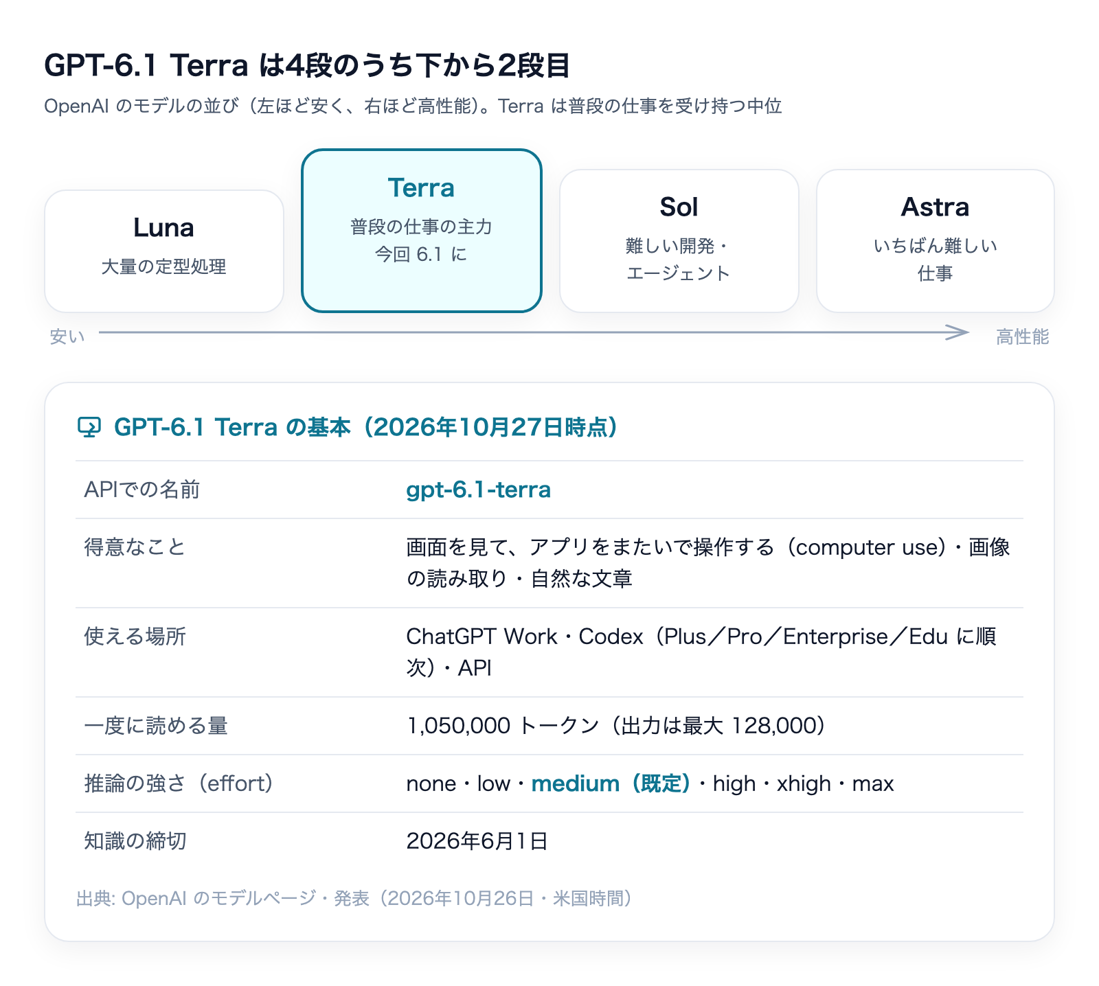Click the gpt-6.1-terra API name

pyautogui.click(x=479, y=490)
